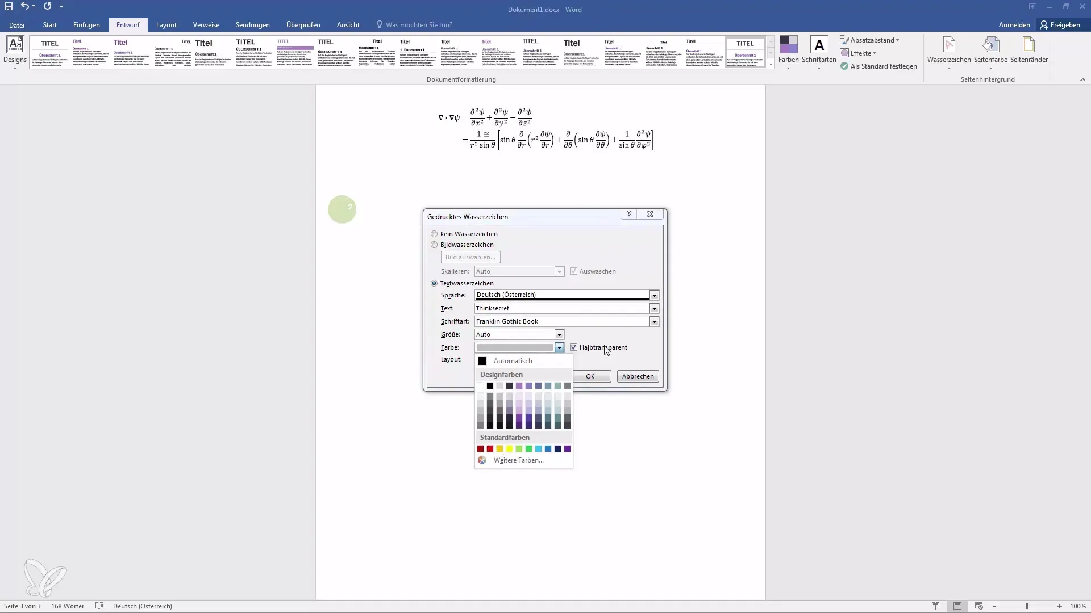Open the Skalieren scale dropdown
This screenshot has height=613, width=1091.
coord(559,271)
